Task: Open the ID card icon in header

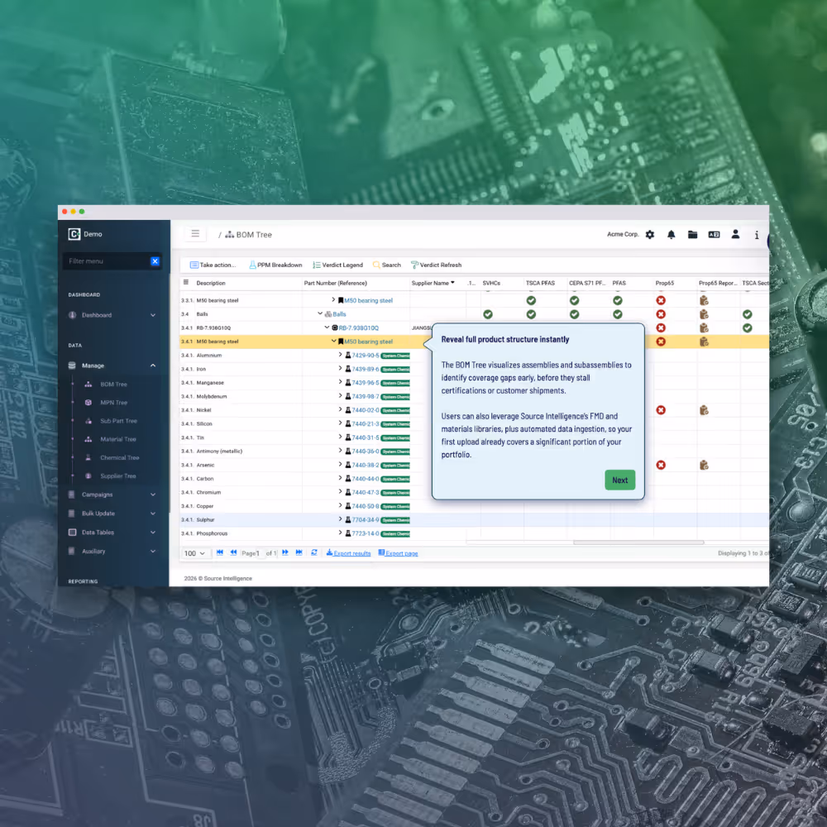Action: 714,235
